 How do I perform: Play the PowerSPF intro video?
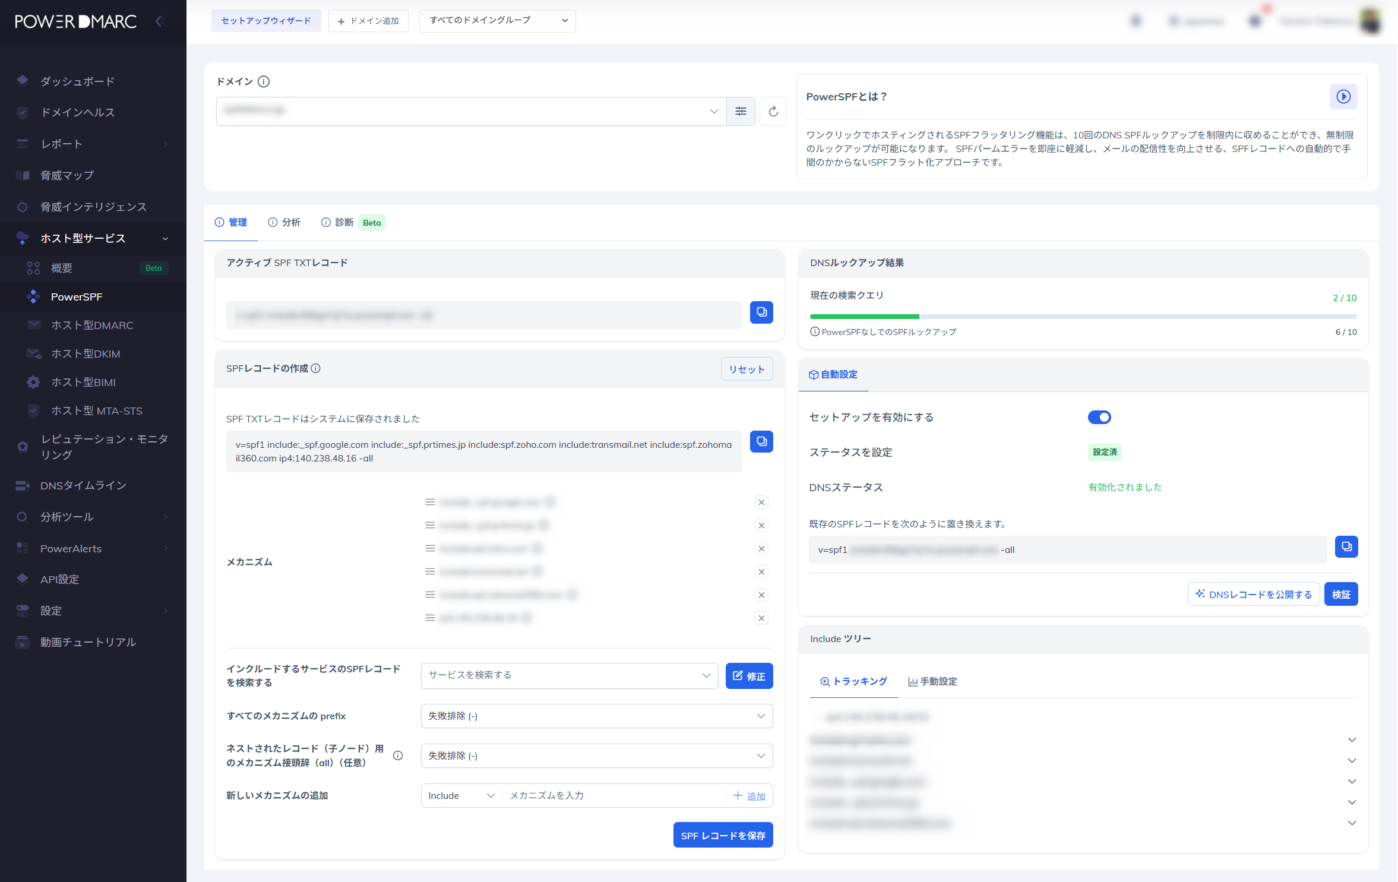[1343, 97]
